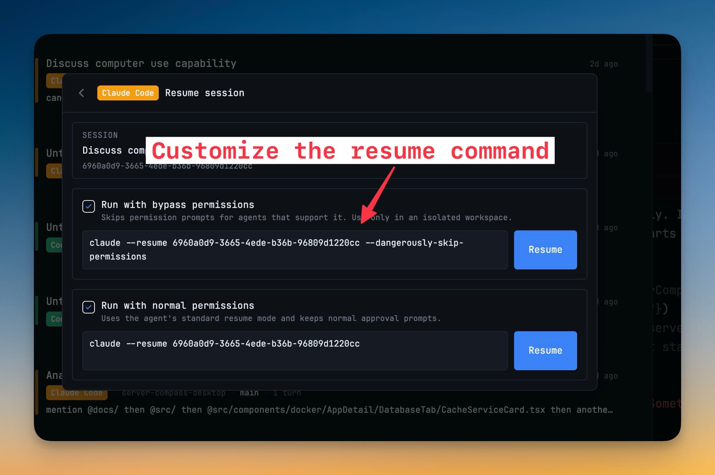Click the main branch label in the bottom row
The image size is (715, 475).
click(x=249, y=393)
